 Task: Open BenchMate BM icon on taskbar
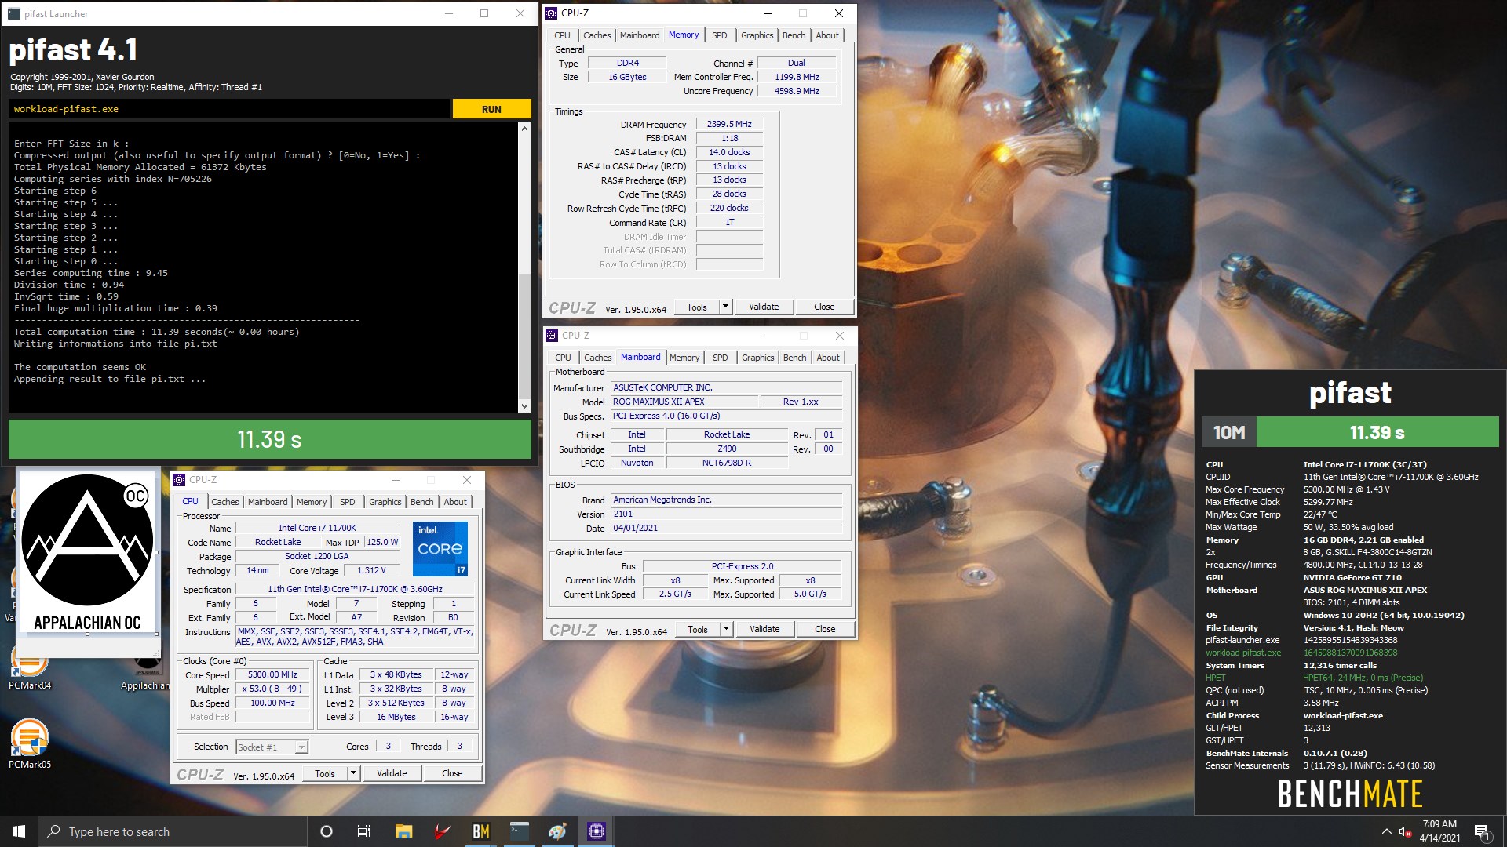[x=480, y=831]
